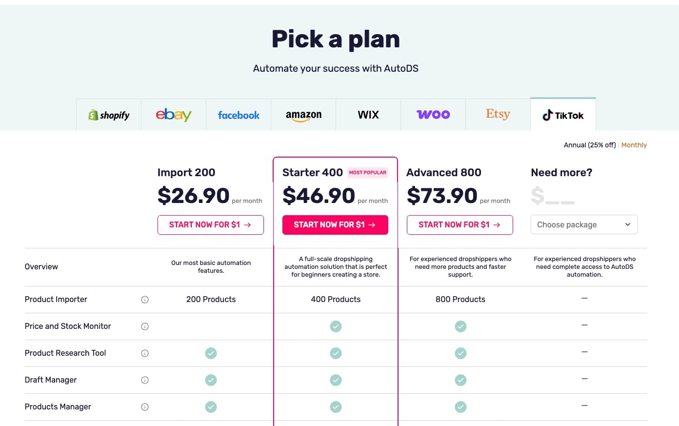Select the TikTok platform icon
Screen dimensions: 679x426
tap(563, 116)
